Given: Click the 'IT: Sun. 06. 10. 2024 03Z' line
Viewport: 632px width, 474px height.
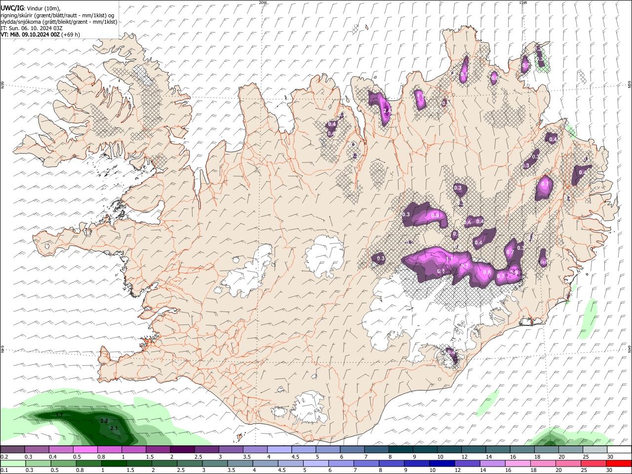Looking at the screenshot, I should [x=32, y=28].
